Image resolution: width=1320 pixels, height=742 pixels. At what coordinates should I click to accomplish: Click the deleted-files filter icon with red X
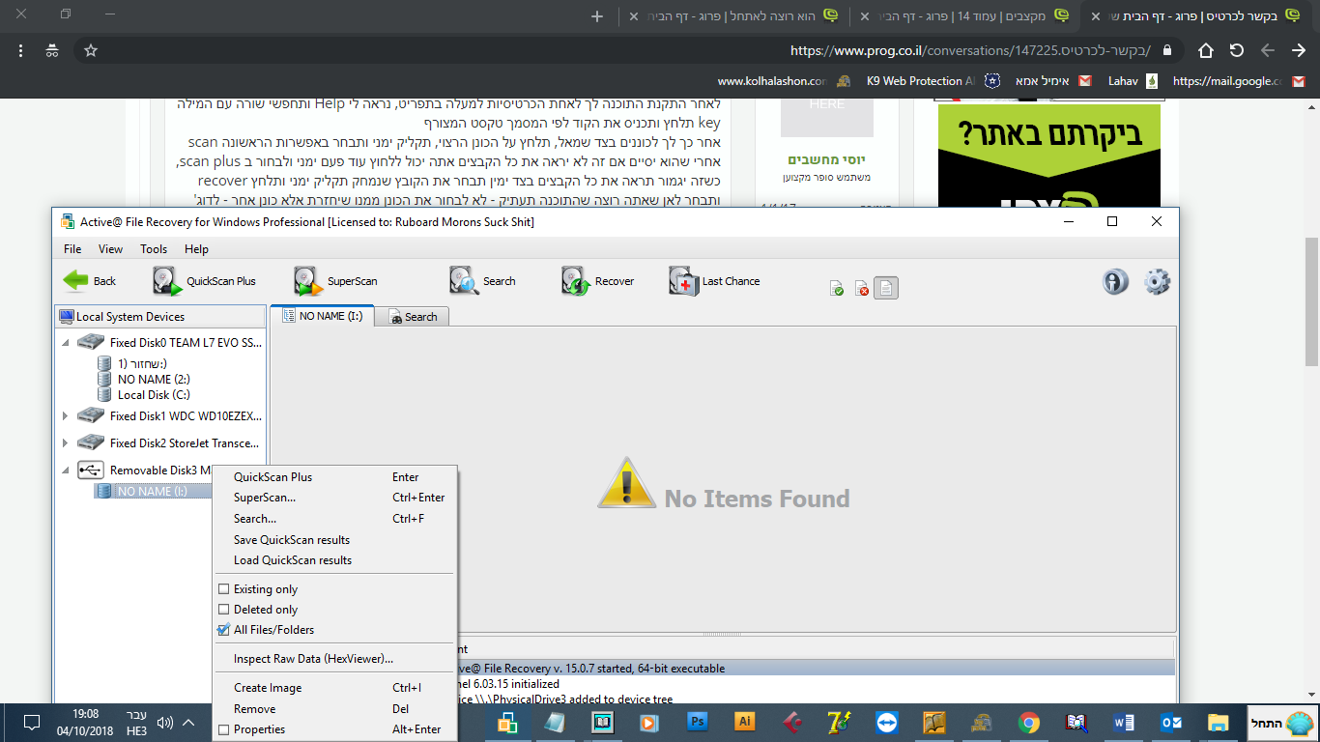click(862, 288)
